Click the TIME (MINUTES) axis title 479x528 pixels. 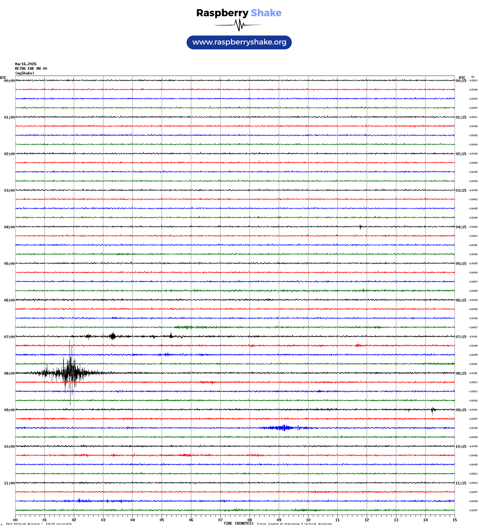point(238,523)
